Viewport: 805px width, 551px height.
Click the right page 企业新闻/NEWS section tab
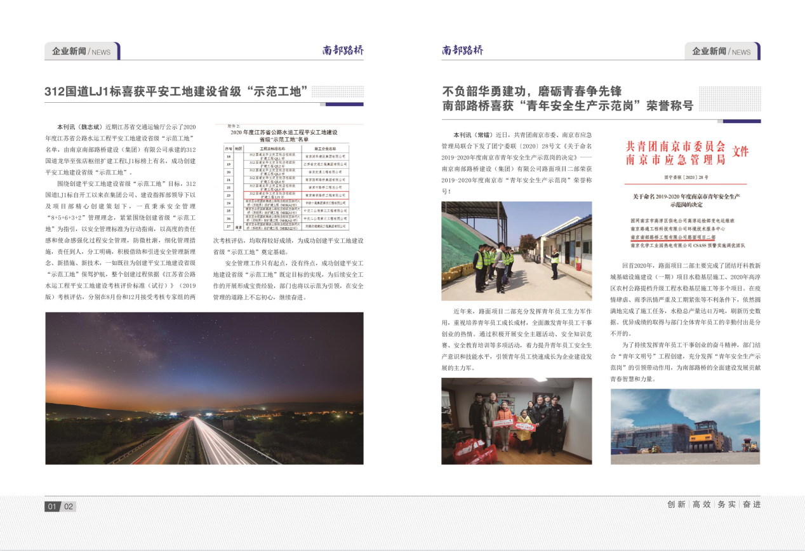[x=722, y=51]
